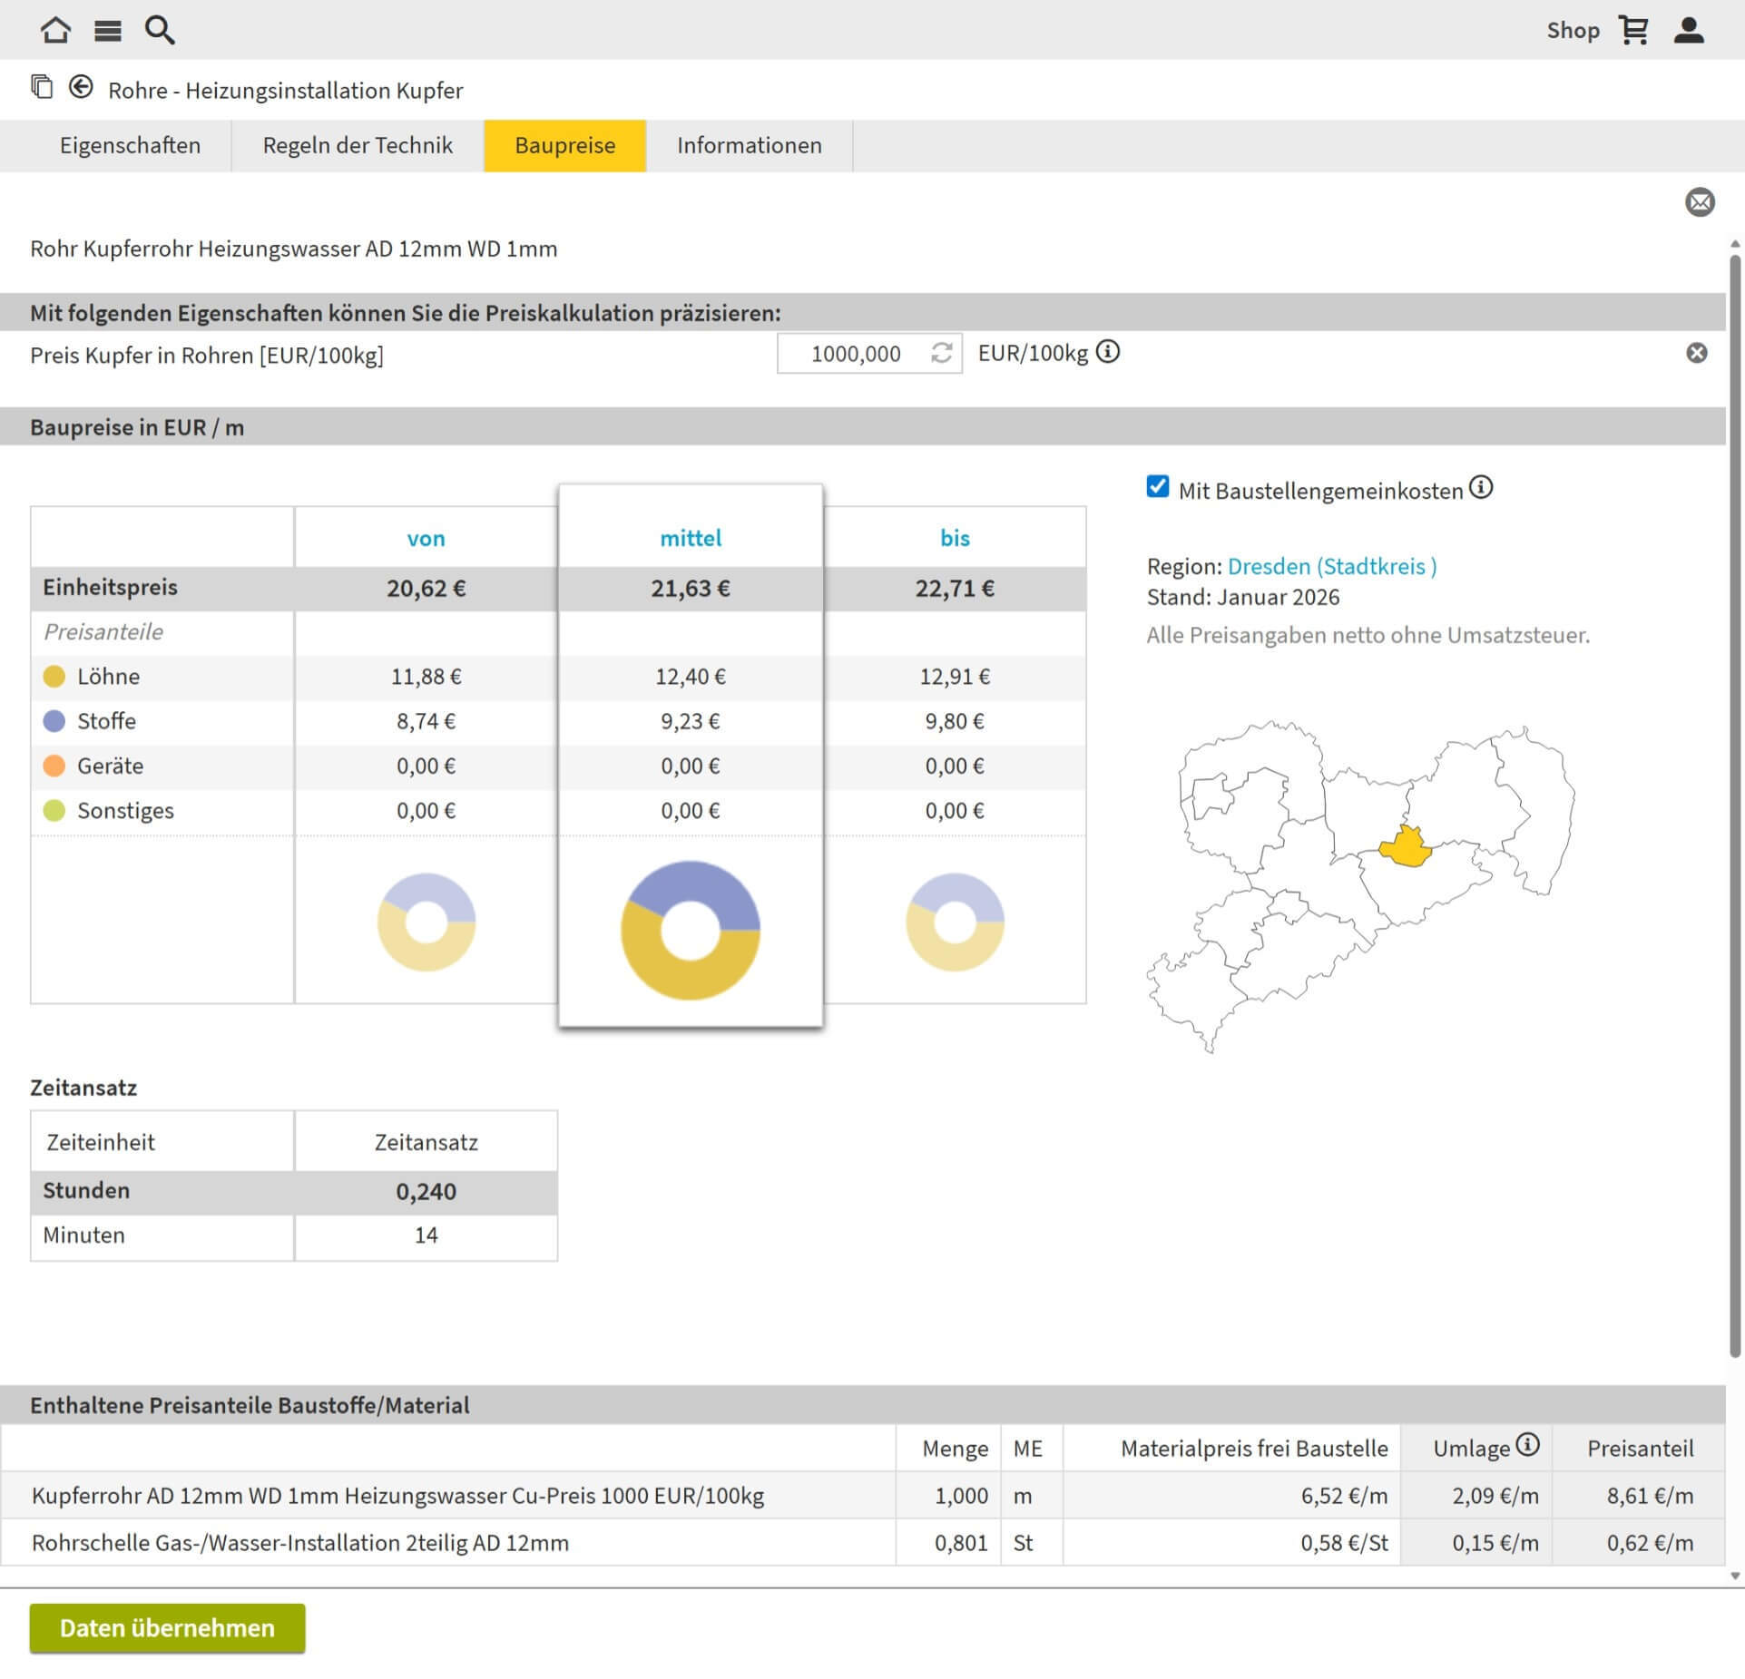Open the shopping cart
1745x1679 pixels.
tap(1633, 30)
